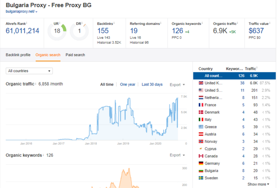Screen dimensions: 277x188
Task: Open the Organic keywords count 126
Action: (177, 31)
